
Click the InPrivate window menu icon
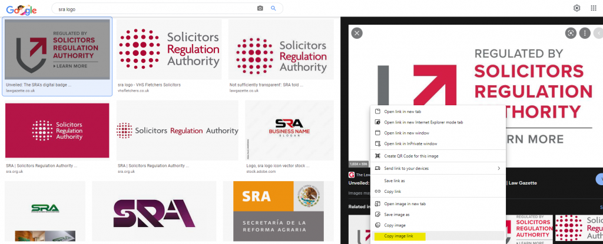coord(377,143)
